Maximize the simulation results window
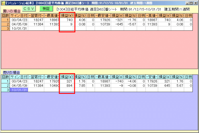199x133 pixels. [191, 3]
